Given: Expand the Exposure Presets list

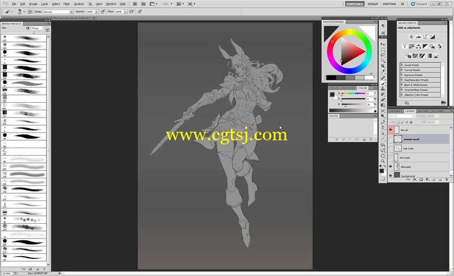Looking at the screenshot, I should [x=402, y=75].
